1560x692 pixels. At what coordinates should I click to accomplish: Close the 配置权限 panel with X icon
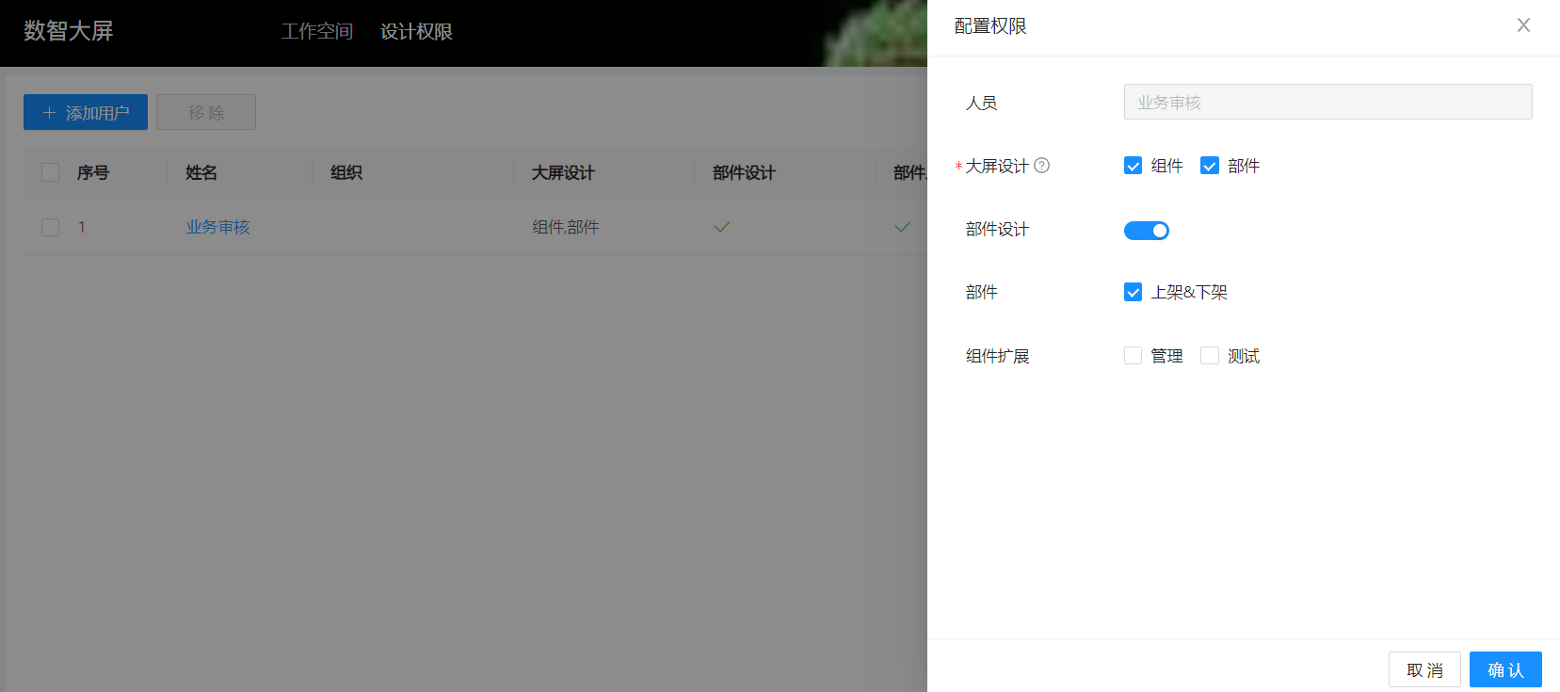pyautogui.click(x=1523, y=25)
